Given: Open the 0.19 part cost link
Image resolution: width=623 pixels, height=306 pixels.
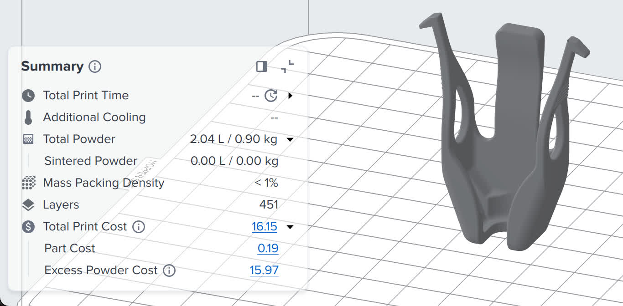Looking at the screenshot, I should (x=268, y=248).
